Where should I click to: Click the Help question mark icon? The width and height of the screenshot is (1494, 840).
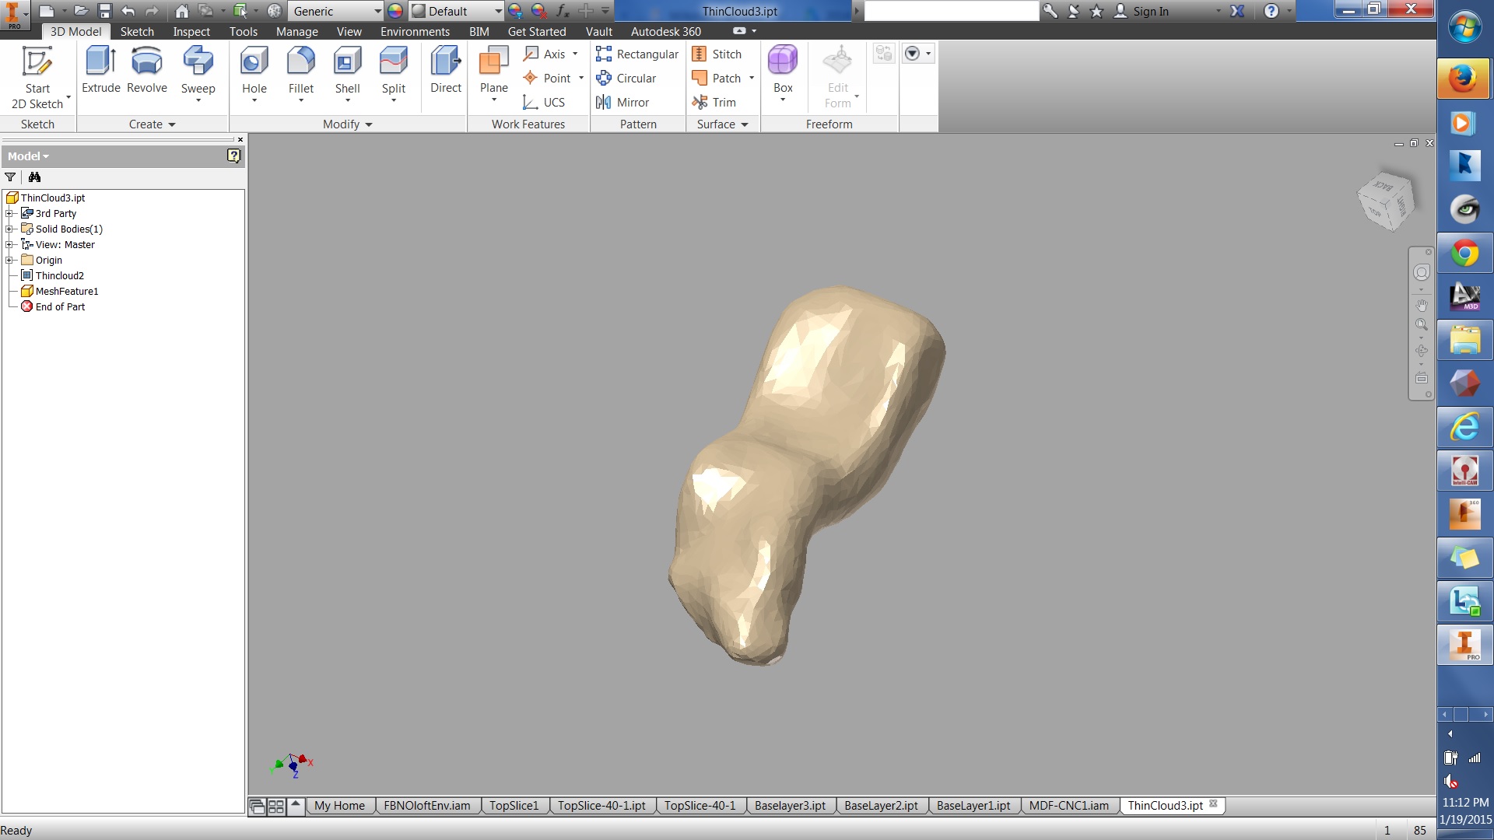pyautogui.click(x=1271, y=11)
